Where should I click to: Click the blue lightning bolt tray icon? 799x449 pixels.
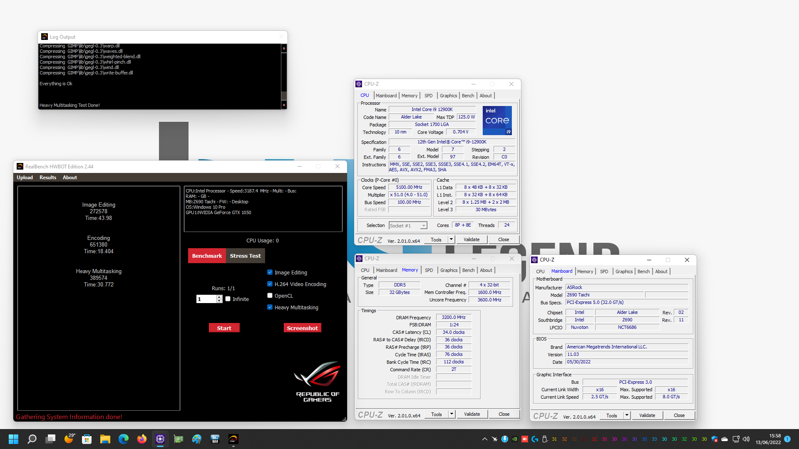tap(505, 439)
